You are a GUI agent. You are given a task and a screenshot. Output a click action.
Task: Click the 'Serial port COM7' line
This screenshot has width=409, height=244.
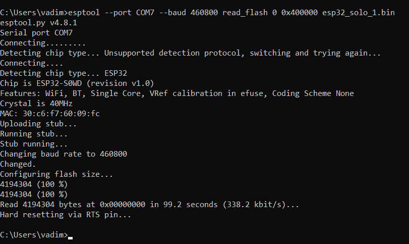pyautogui.click(x=36, y=33)
